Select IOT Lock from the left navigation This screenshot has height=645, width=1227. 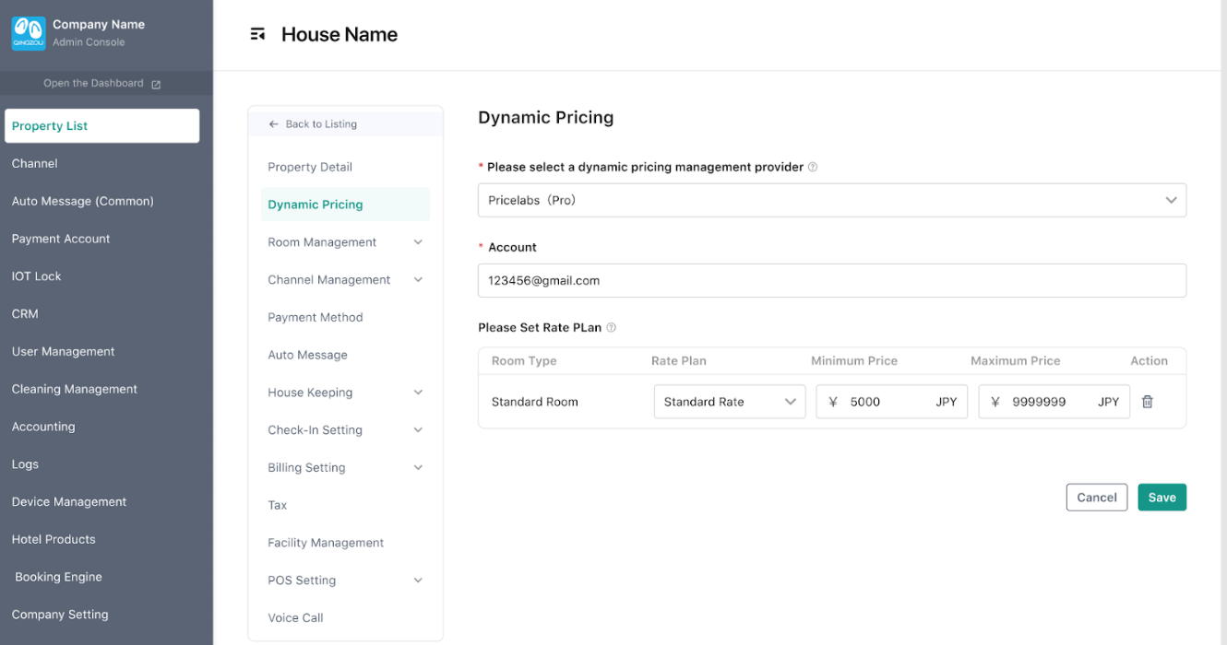click(x=37, y=276)
